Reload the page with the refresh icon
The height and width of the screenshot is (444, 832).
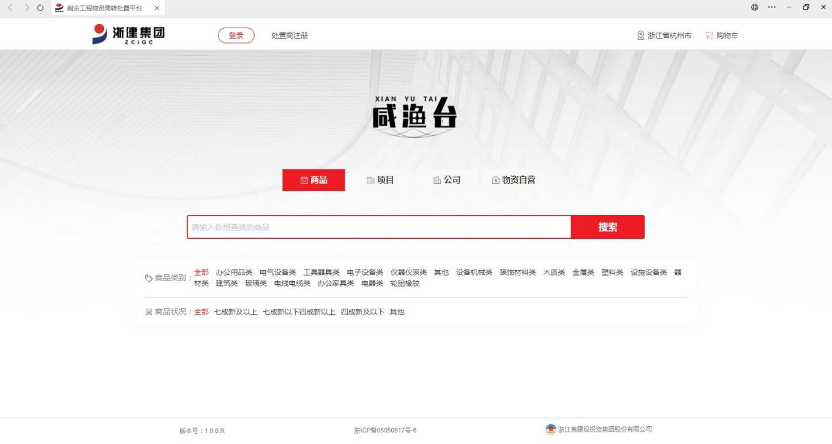pos(40,8)
